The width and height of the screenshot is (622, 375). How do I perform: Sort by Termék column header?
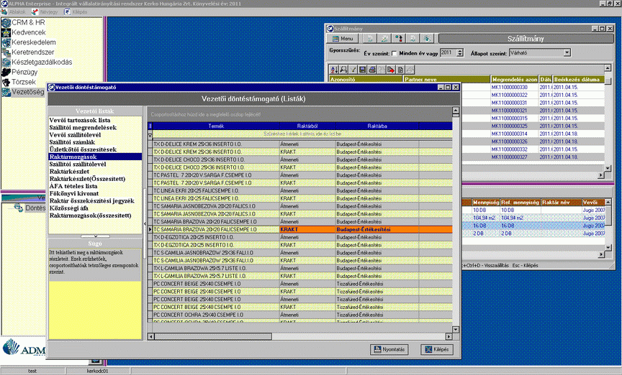point(216,126)
